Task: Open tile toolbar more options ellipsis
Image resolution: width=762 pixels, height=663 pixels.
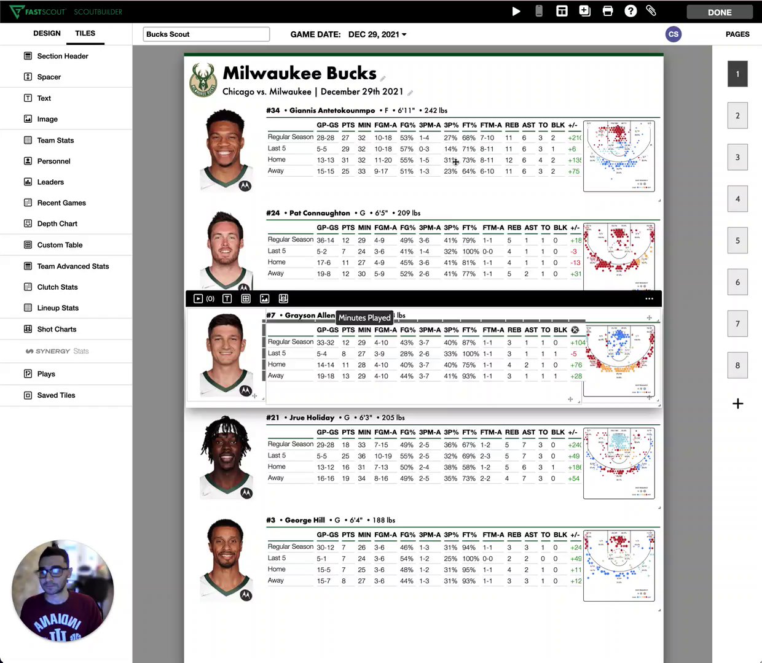Action: [x=649, y=298]
